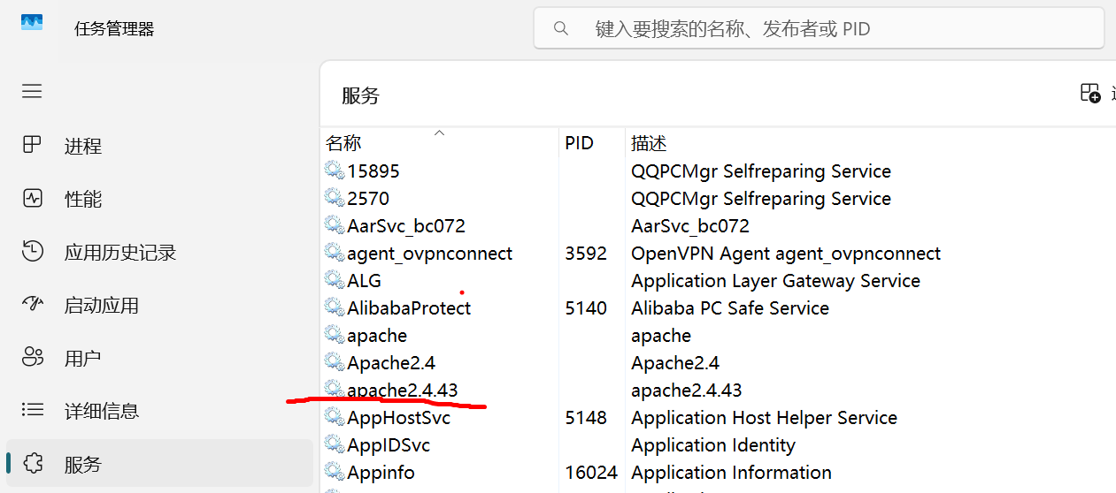Click the Processes grid icon in sidebar
Viewport: 1116px width, 493px height.
pos(33,145)
